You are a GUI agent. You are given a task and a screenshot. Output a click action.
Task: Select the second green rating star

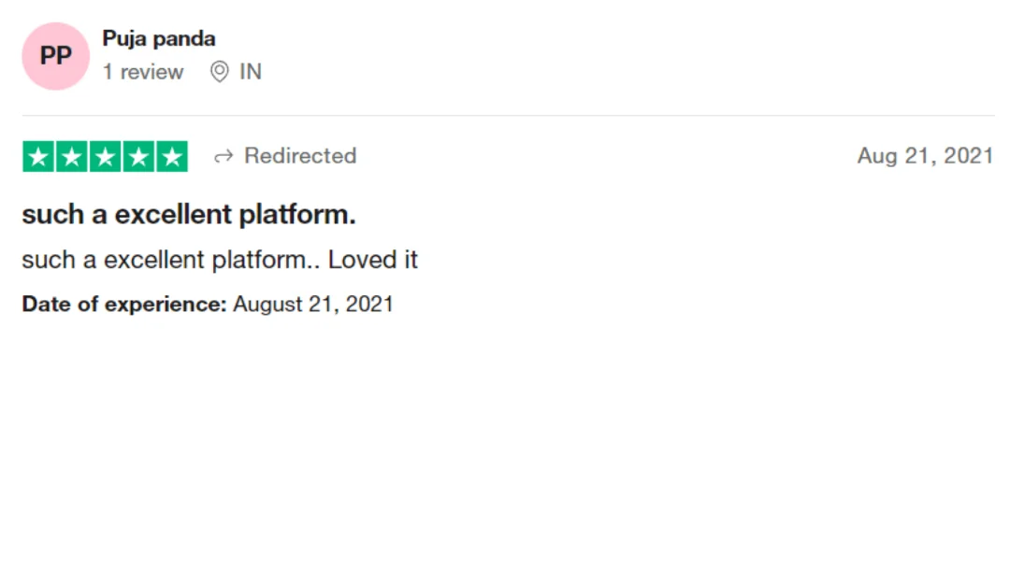[71, 156]
